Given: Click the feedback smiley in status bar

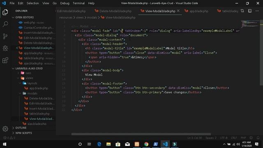Looking at the screenshot, I should coord(251,138).
